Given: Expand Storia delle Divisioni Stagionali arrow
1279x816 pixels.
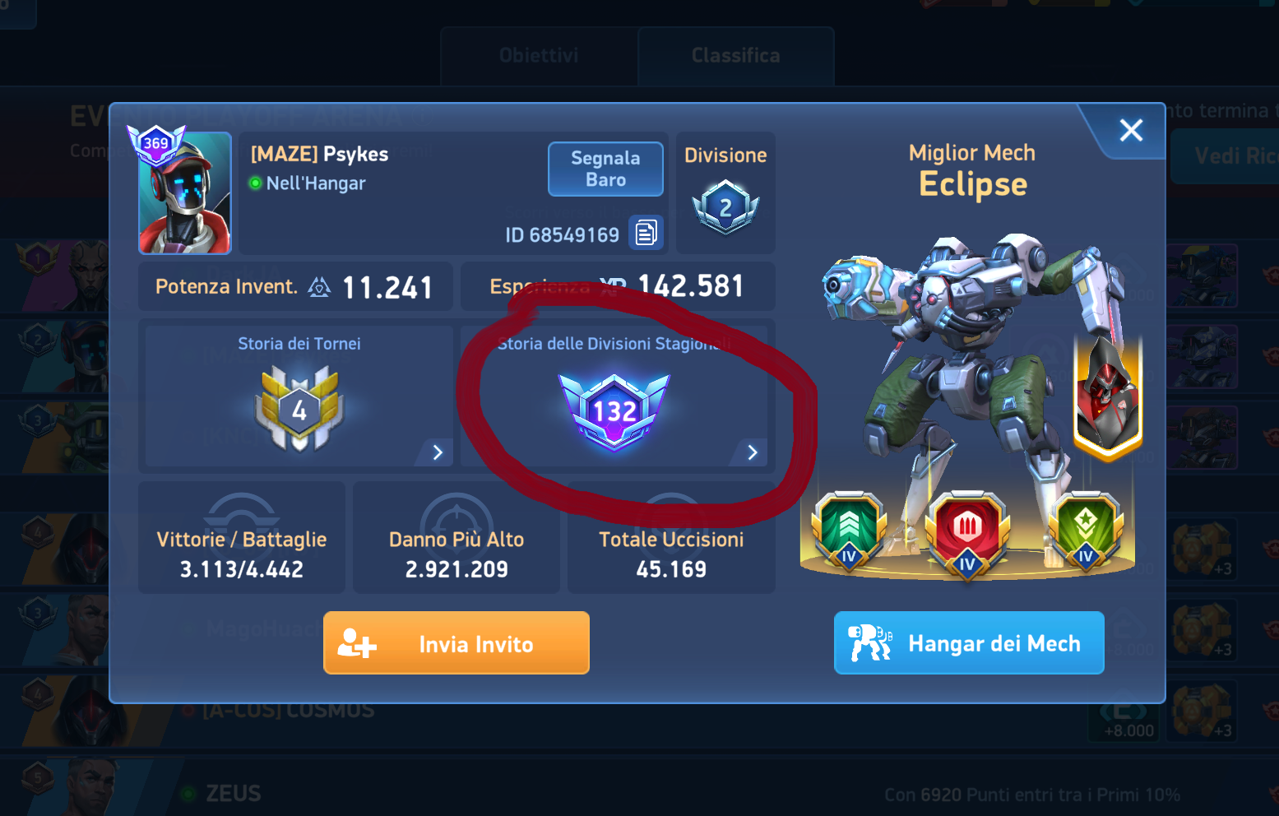Looking at the screenshot, I should [x=752, y=452].
